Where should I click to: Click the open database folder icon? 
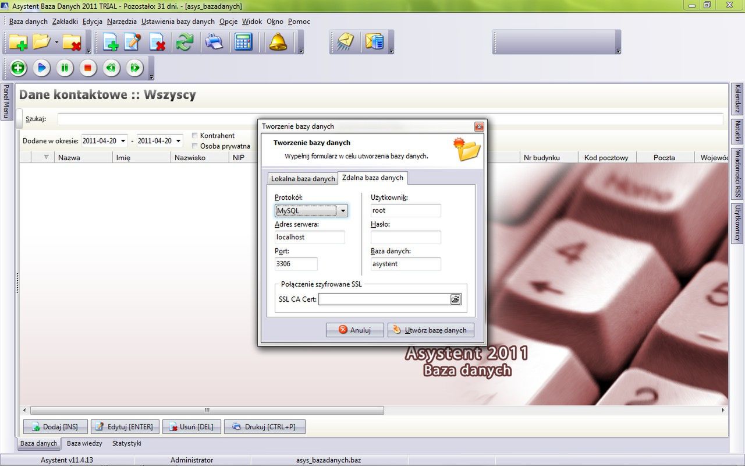[41, 42]
